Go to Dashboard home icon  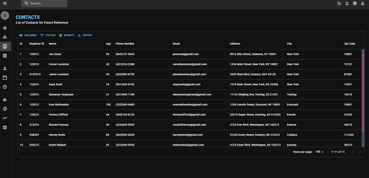[5, 28]
